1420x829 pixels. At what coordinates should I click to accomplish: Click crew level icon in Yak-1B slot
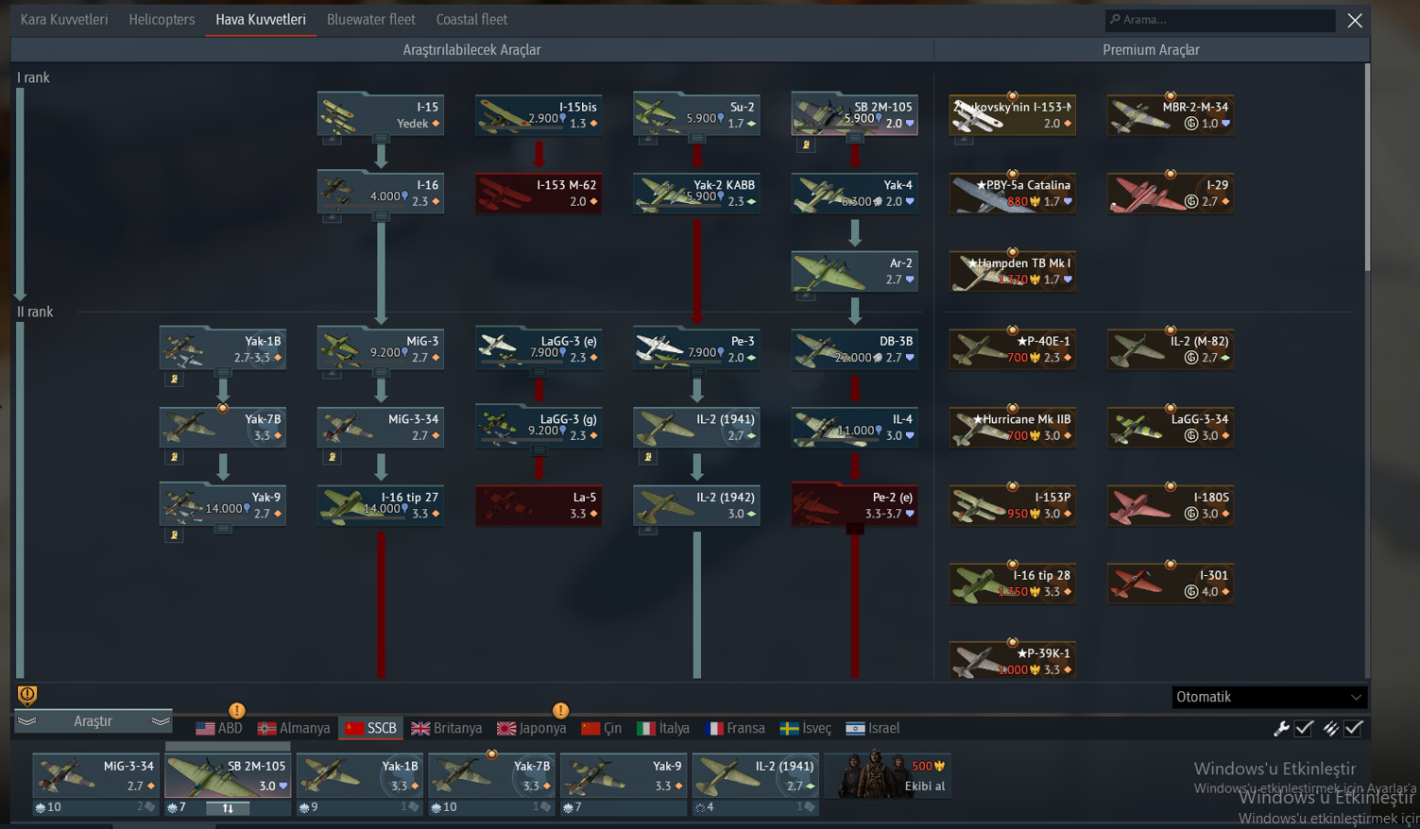click(303, 807)
